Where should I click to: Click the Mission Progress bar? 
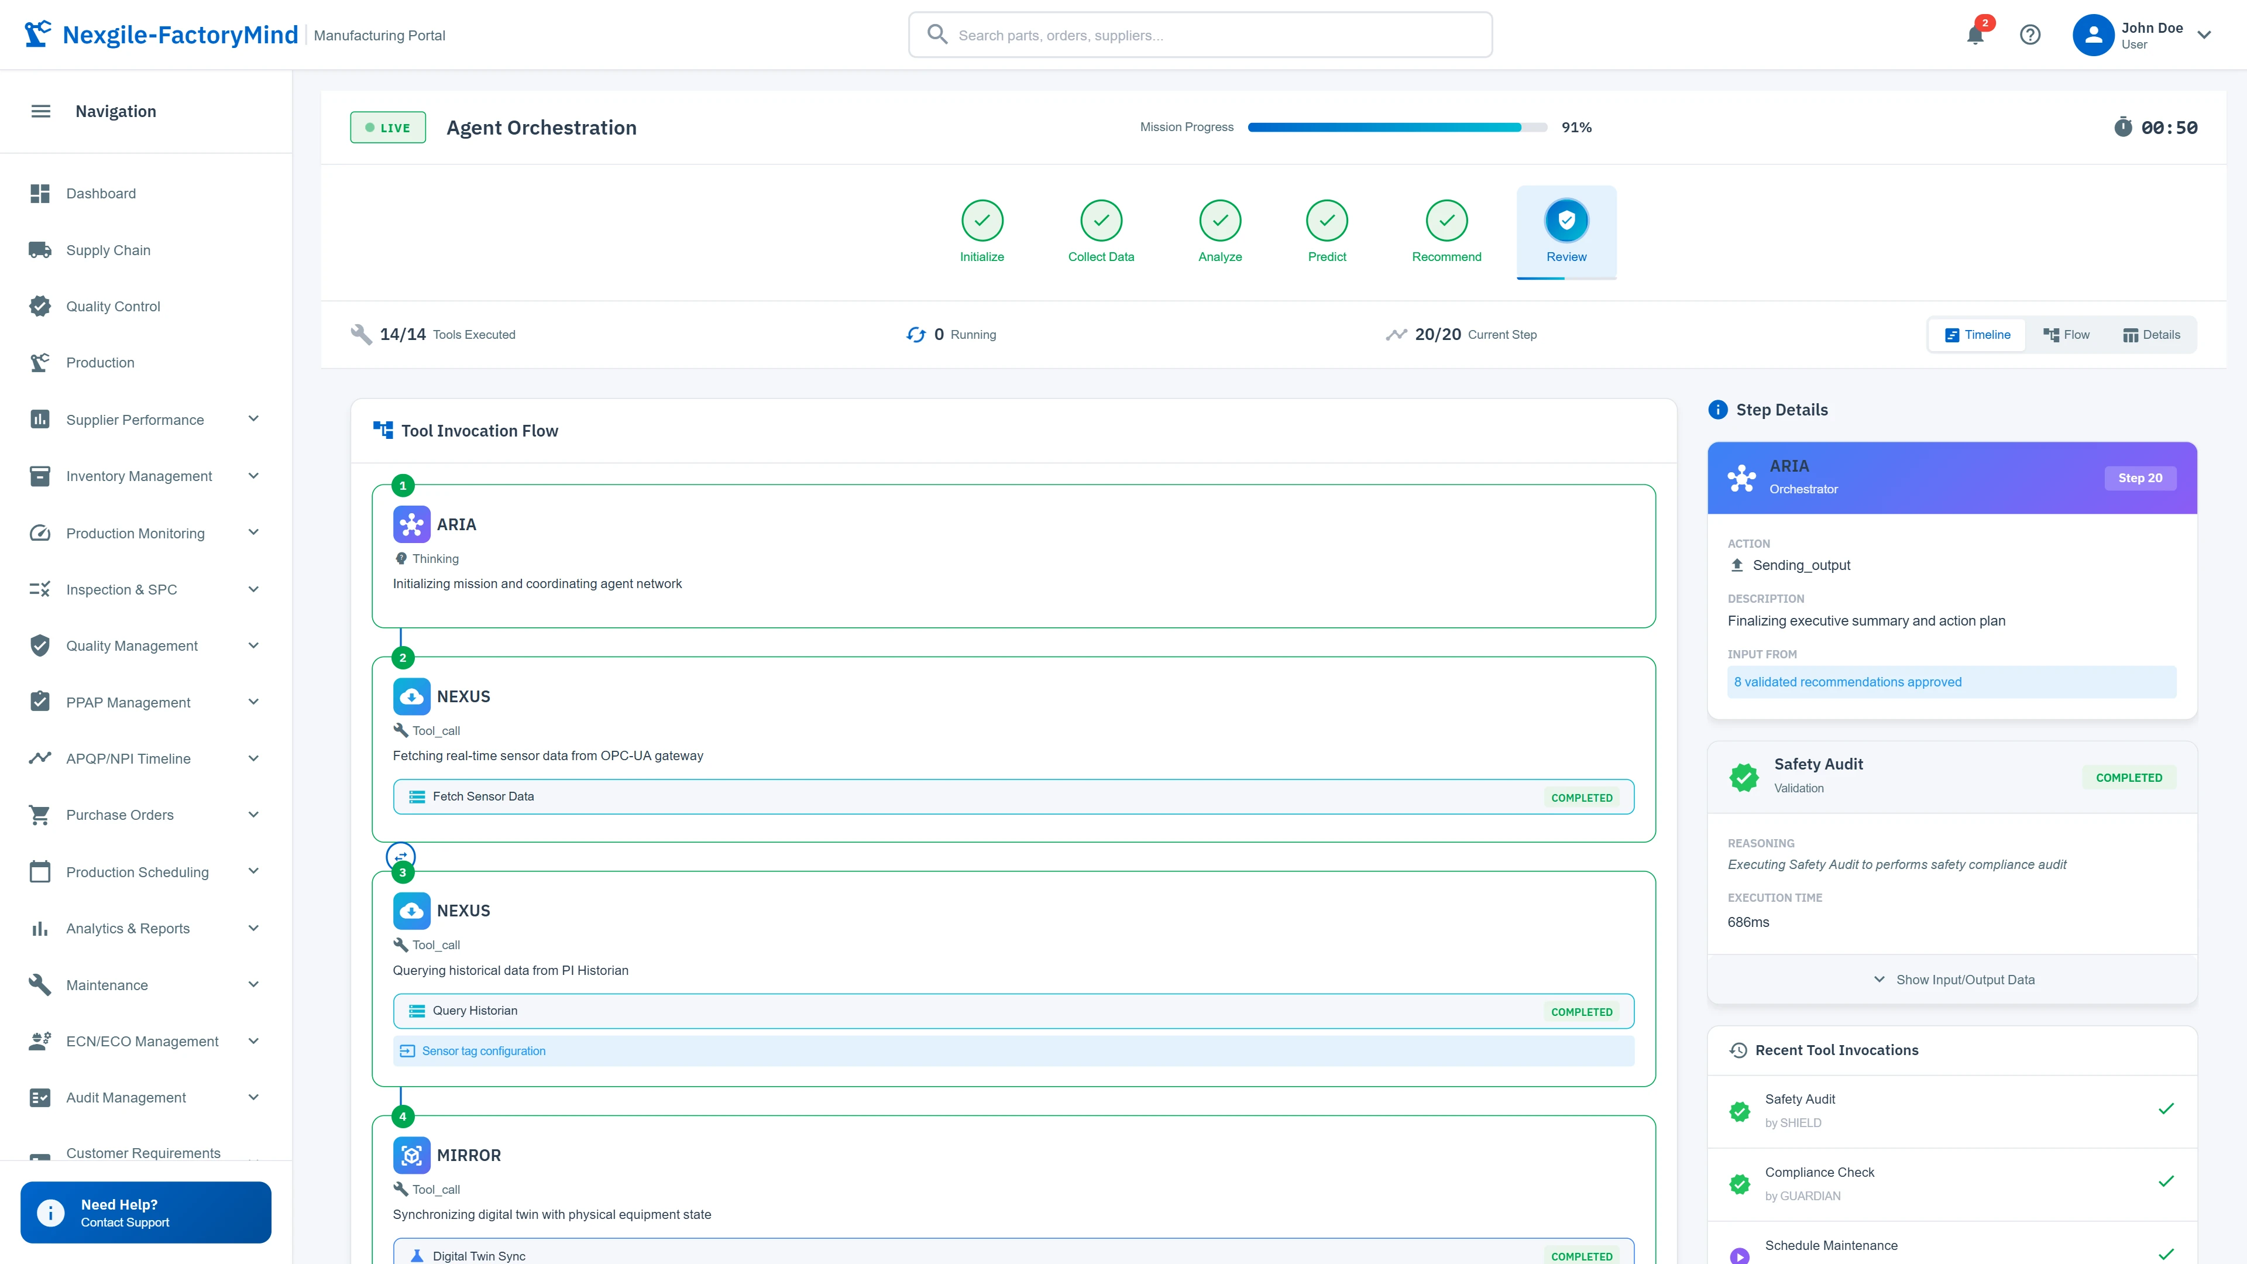[1396, 126]
